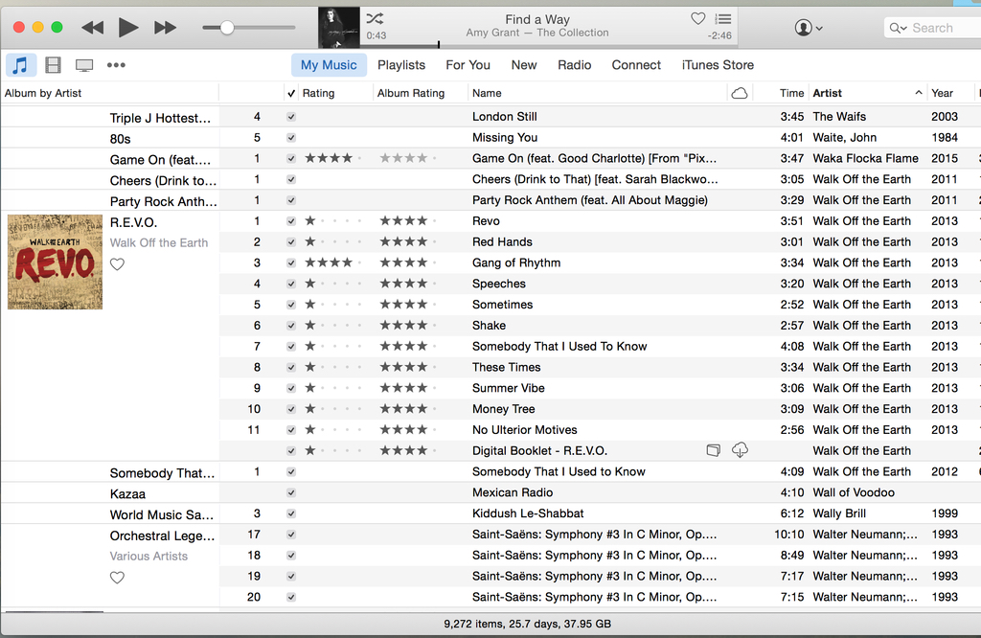Toggle checkbox for Game On (feat. Good Charlotte)
This screenshot has width=981, height=638.
point(291,158)
